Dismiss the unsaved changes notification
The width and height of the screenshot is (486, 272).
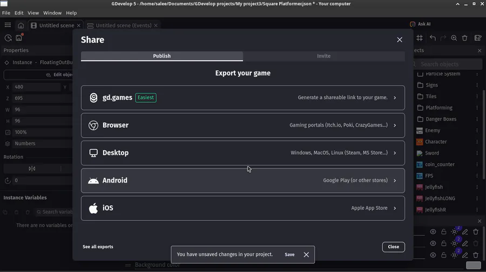[x=306, y=255]
